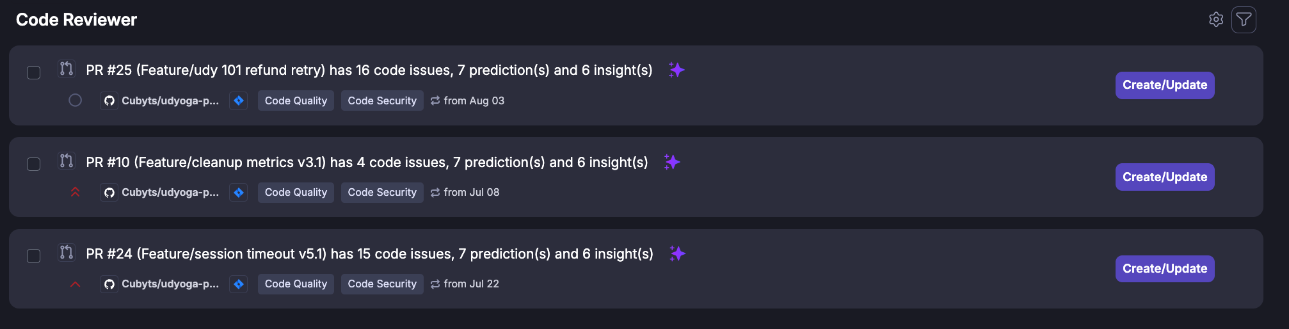The image size is (1289, 329).
Task: Click the circle priority indicator on PR #25
Action: pos(75,100)
